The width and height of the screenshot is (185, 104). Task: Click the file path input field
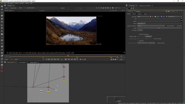(159, 19)
